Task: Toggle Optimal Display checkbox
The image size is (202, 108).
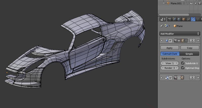Action: pos(183,68)
